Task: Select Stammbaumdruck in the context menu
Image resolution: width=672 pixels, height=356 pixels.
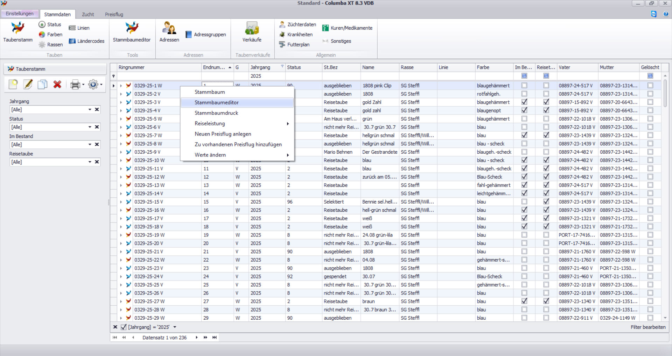Action: tap(216, 113)
